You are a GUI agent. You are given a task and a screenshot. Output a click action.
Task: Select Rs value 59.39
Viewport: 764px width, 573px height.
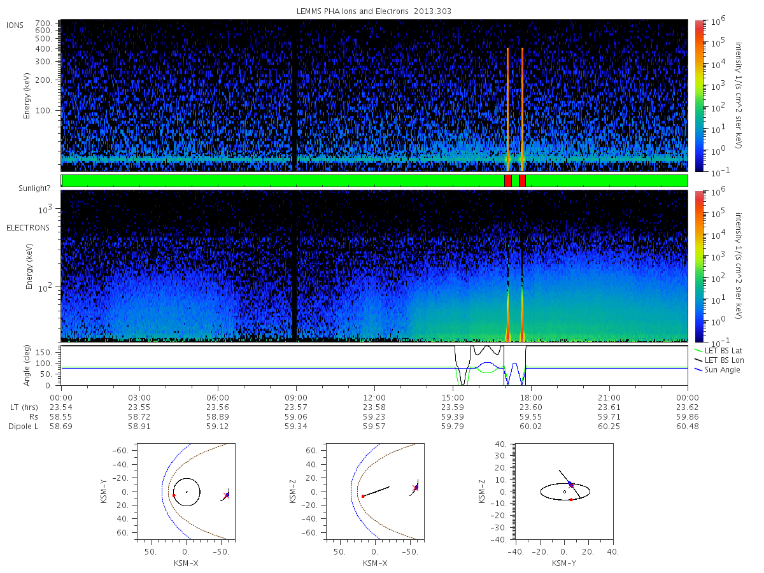tap(453, 417)
